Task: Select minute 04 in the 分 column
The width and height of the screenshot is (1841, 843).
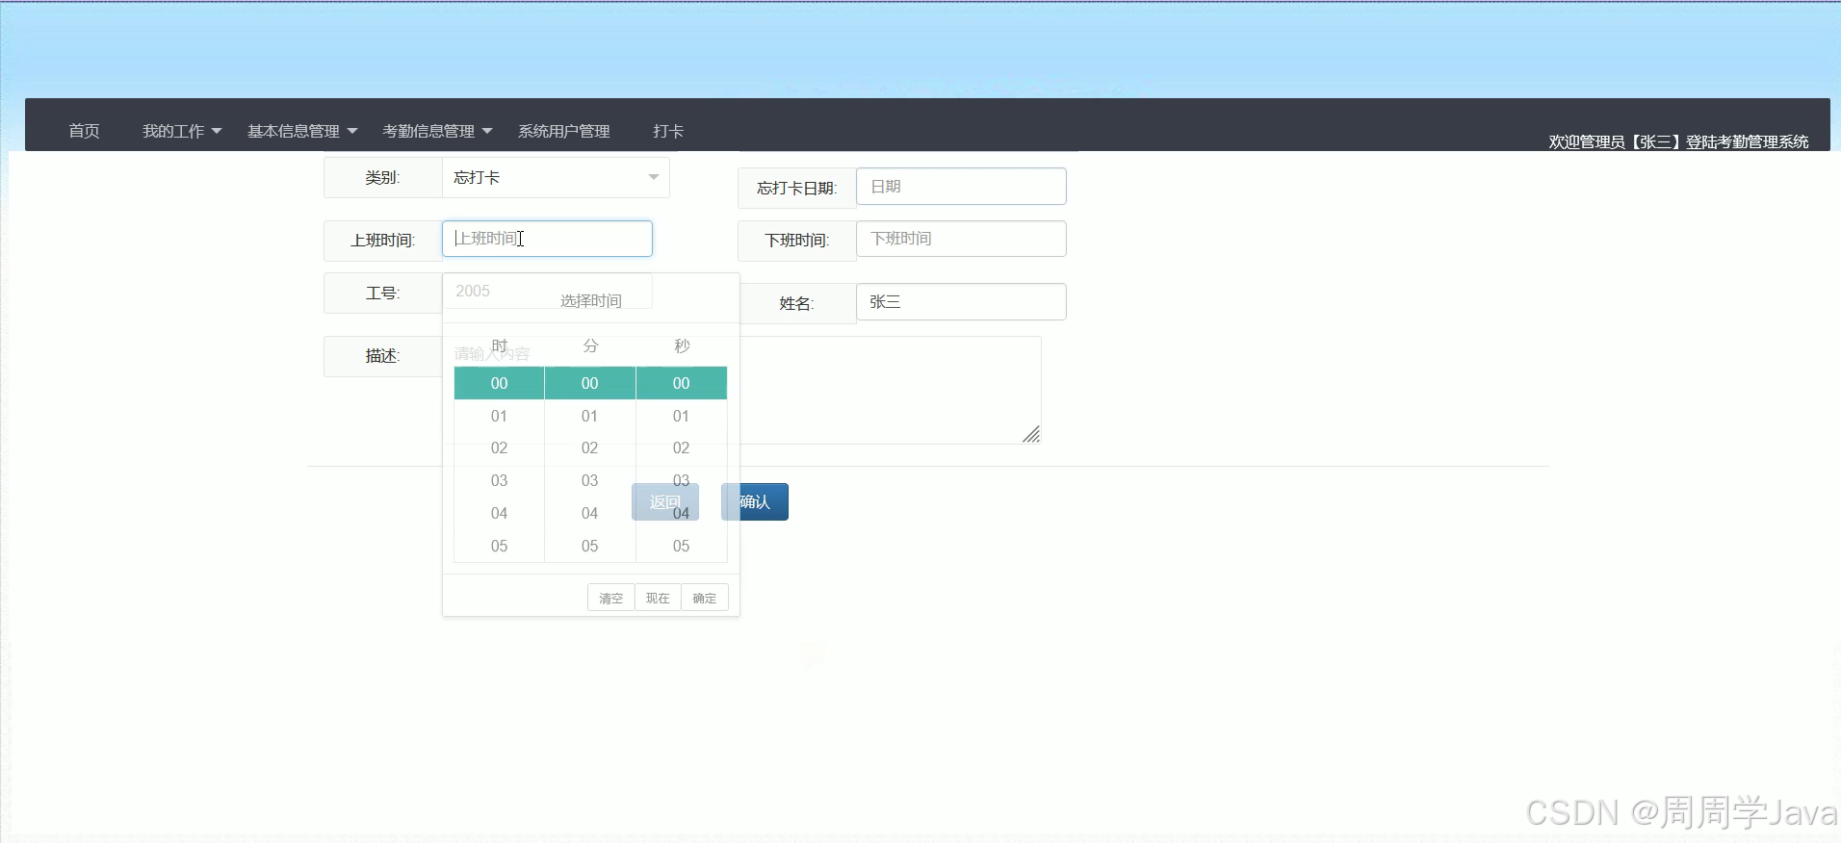Action: (x=590, y=513)
